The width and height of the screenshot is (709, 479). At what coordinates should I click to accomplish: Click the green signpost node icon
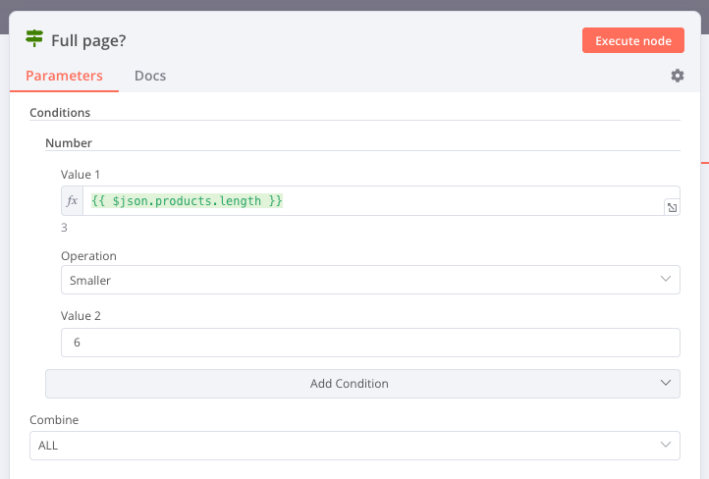coord(34,38)
